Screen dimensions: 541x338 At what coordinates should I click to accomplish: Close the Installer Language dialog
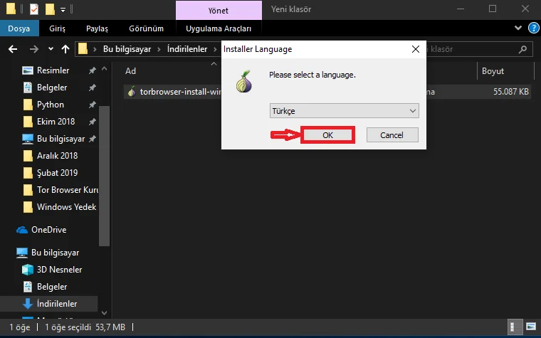coord(415,50)
